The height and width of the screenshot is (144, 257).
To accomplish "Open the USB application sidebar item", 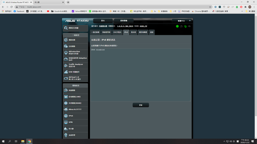I will pyautogui.click(x=75, y=72).
